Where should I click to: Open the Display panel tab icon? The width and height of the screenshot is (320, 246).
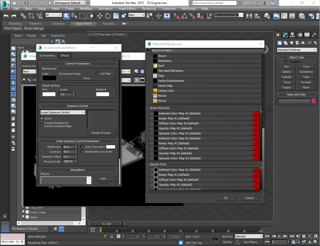pos(307,35)
